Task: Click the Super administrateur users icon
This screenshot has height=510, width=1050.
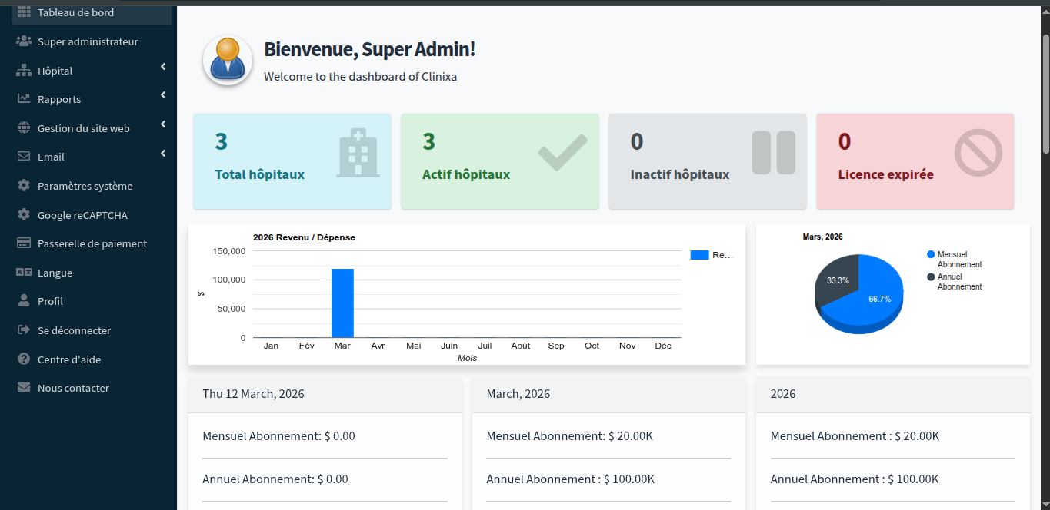Action: [24, 41]
